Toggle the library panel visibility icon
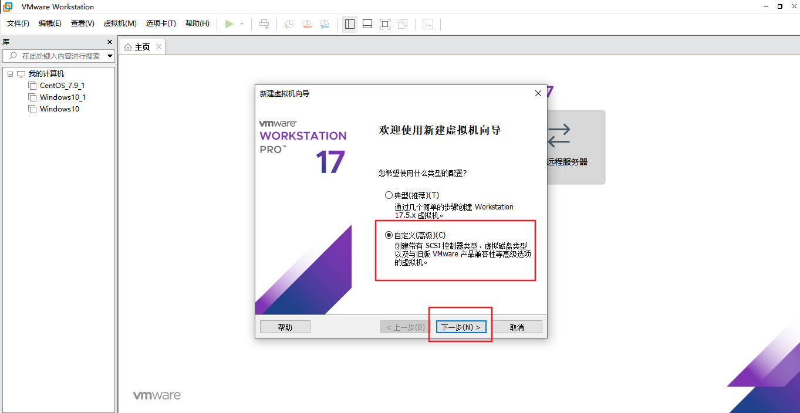This screenshot has width=800, height=413. (x=349, y=24)
